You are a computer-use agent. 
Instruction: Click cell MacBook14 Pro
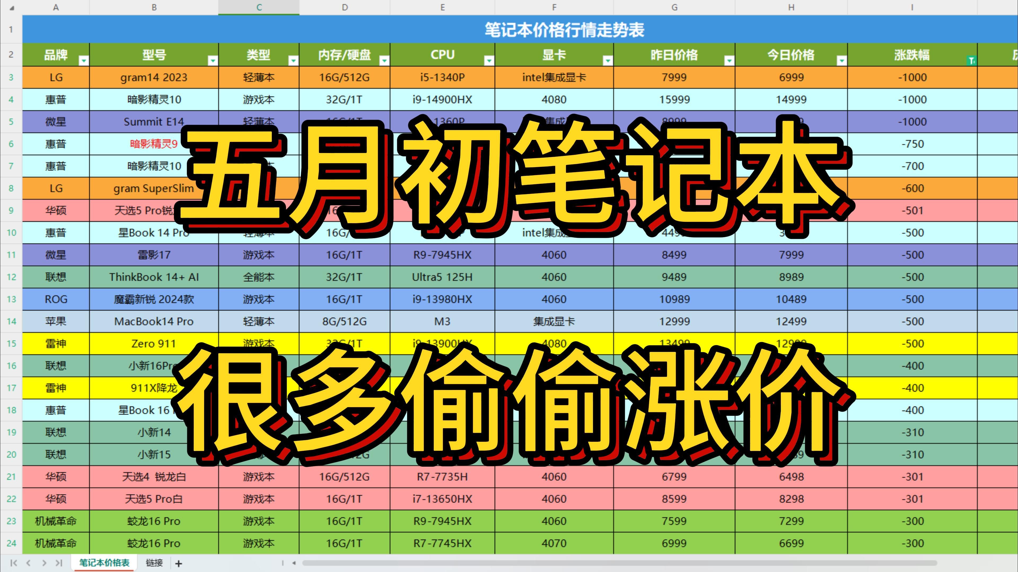154,321
